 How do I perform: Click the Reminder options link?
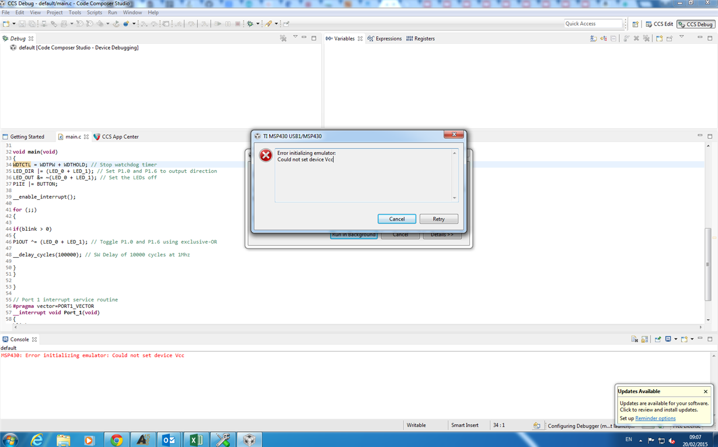[x=655, y=418]
